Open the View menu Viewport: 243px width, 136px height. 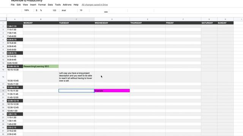25,5
